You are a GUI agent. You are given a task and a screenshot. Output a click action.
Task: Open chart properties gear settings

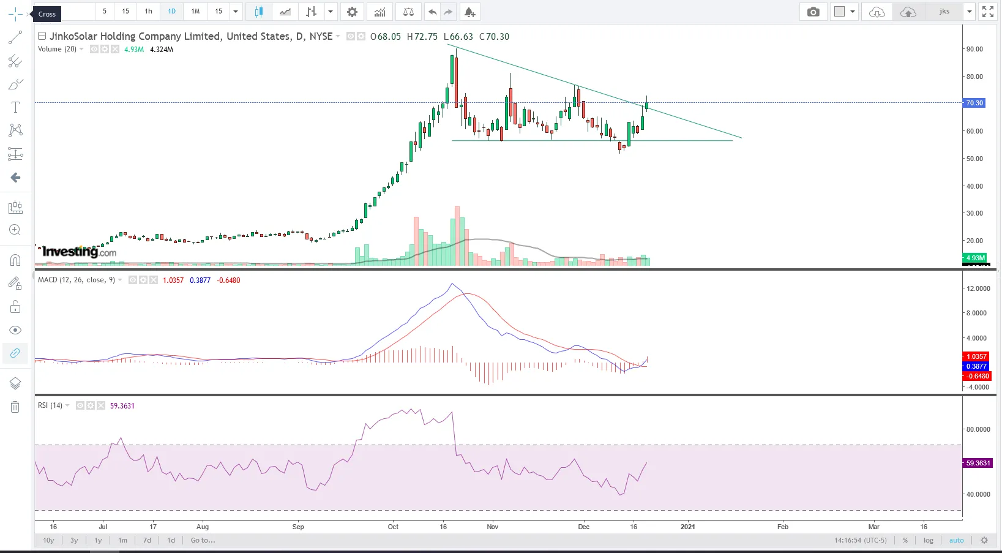click(352, 12)
